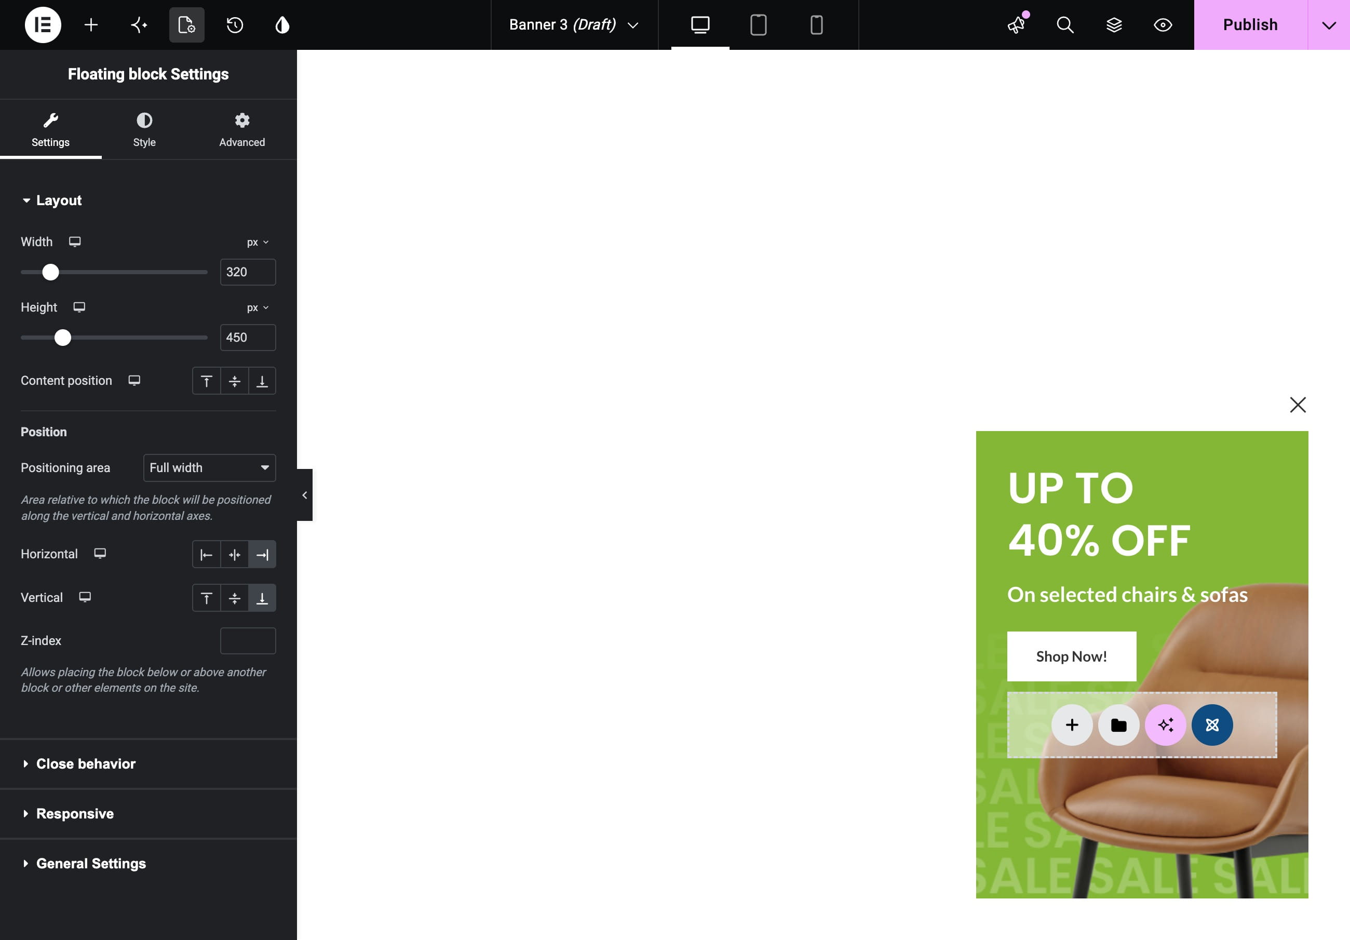Viewport: 1350px width, 940px height.
Task: Set Content position to bottom
Action: (x=262, y=381)
